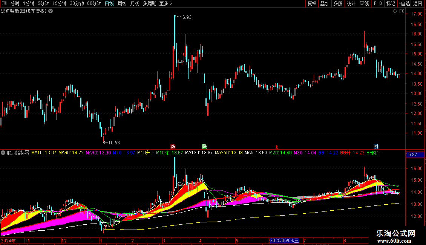Open F10 company info
426x245 pixels.
pyautogui.click(x=378, y=3)
